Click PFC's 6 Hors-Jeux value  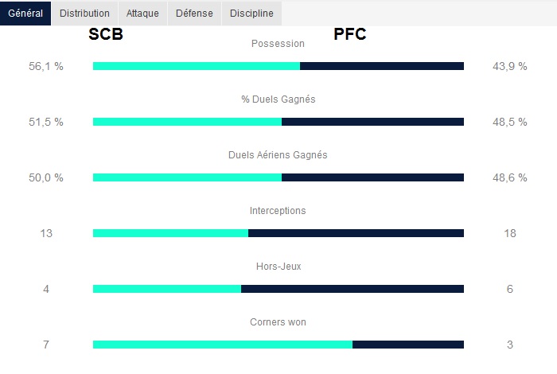click(510, 290)
